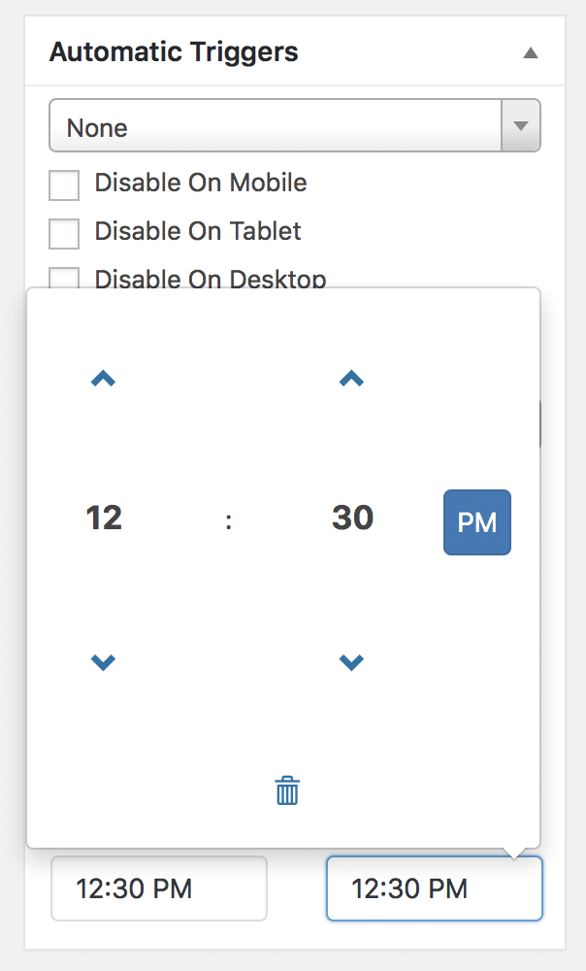This screenshot has height=971, width=586.
Task: Click the Disable On Mobile label text
Action: point(201,183)
